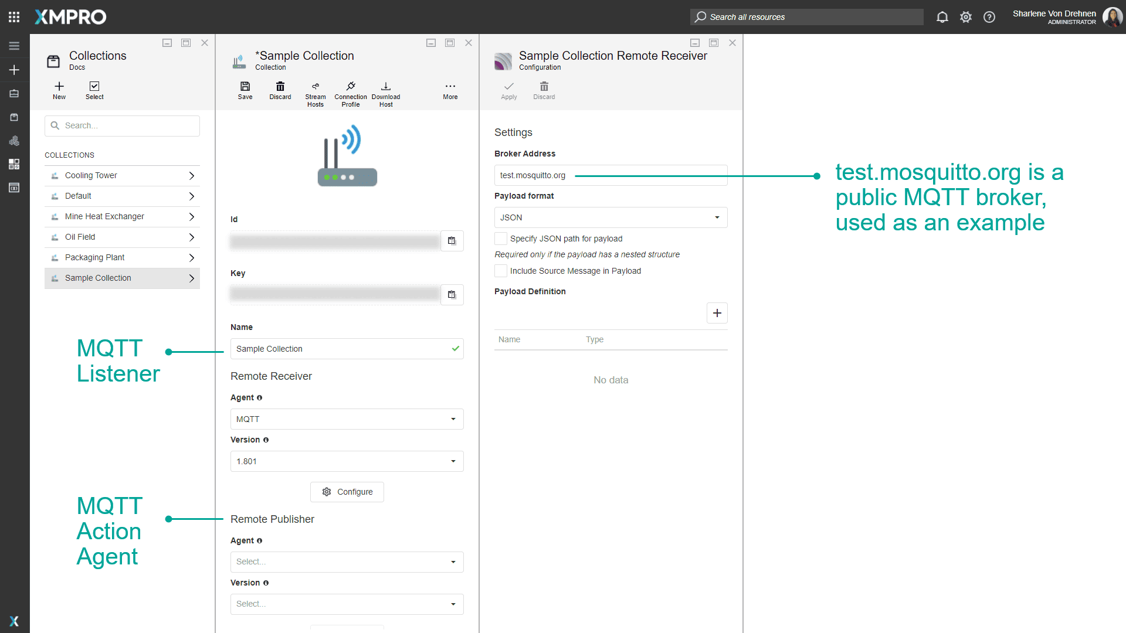Open the Connection Profile tool

(x=350, y=92)
